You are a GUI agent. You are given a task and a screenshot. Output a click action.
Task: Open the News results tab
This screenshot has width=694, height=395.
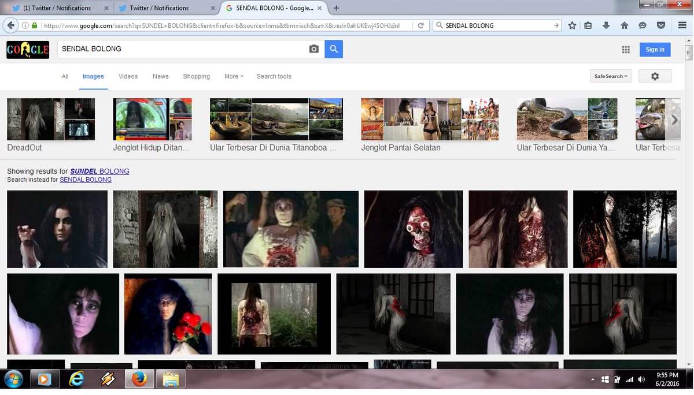click(x=160, y=76)
